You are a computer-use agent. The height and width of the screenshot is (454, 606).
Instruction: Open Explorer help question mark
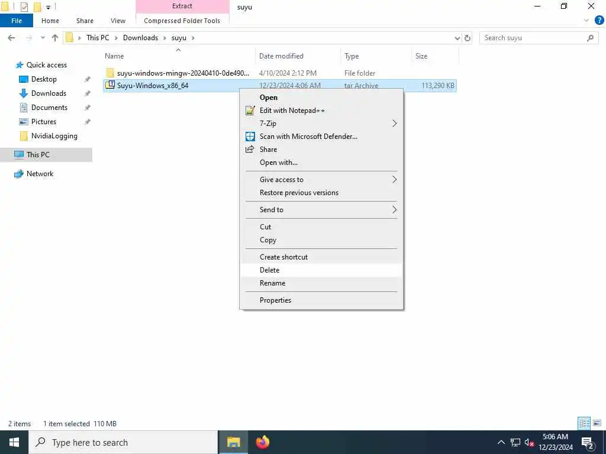tap(599, 21)
